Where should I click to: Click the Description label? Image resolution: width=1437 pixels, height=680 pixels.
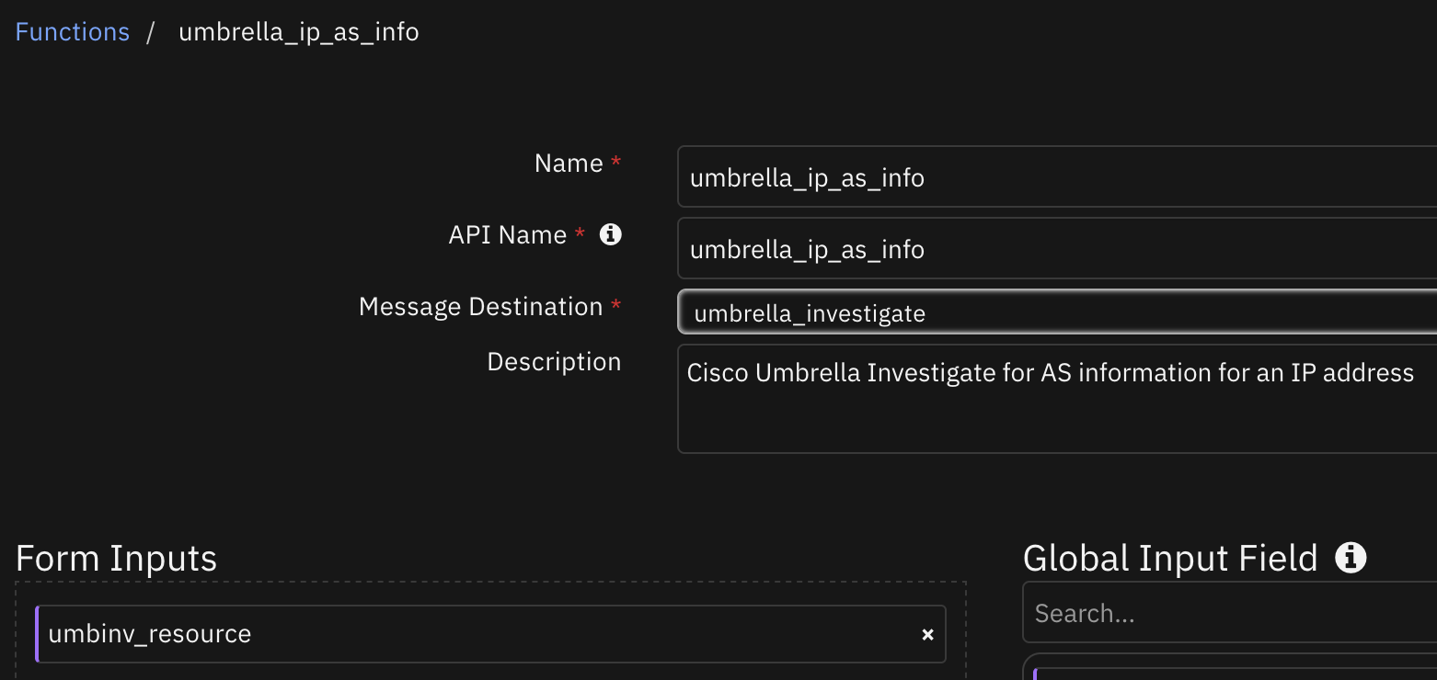(x=554, y=361)
